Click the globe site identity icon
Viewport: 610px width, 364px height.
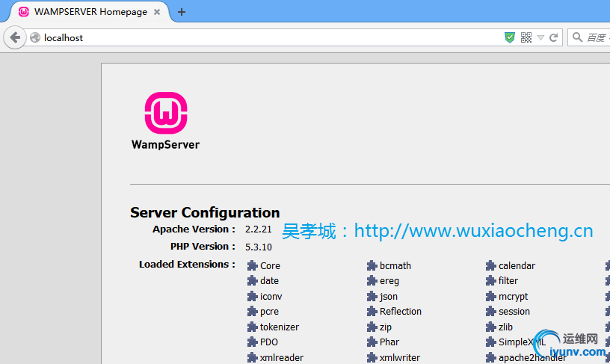35,37
